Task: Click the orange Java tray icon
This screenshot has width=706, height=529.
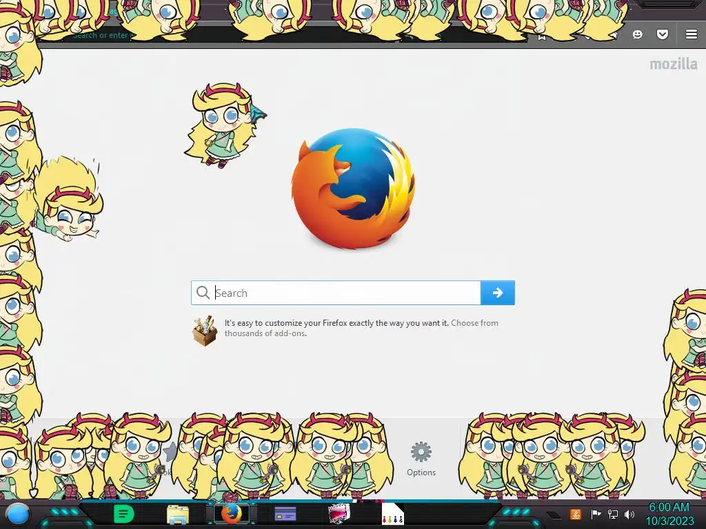Action: tap(576, 514)
